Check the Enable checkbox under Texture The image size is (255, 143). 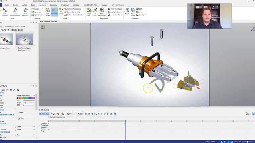(18, 112)
